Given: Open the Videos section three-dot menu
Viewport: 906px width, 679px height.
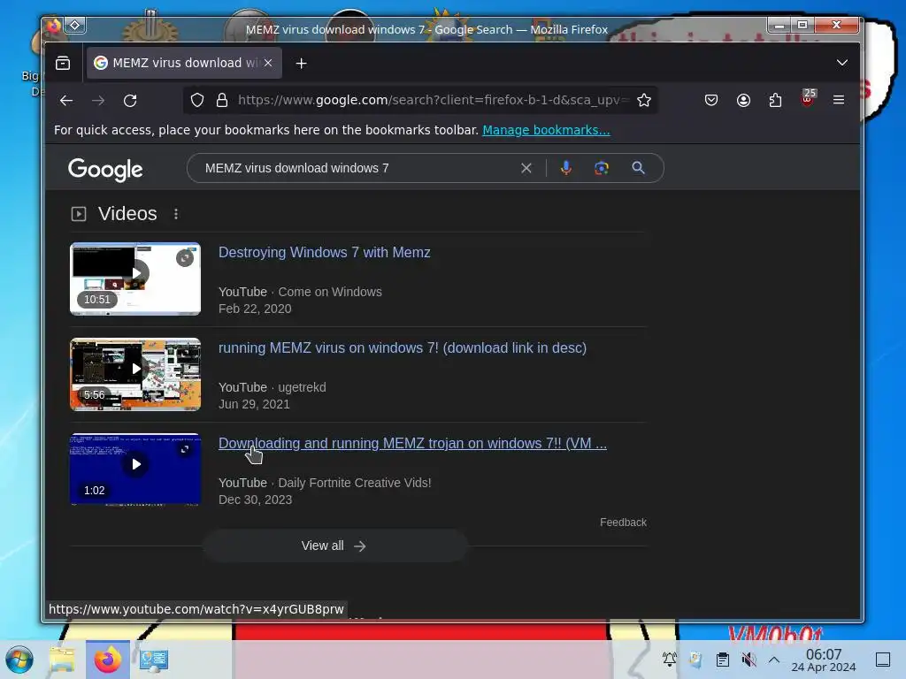Looking at the screenshot, I should click(176, 214).
